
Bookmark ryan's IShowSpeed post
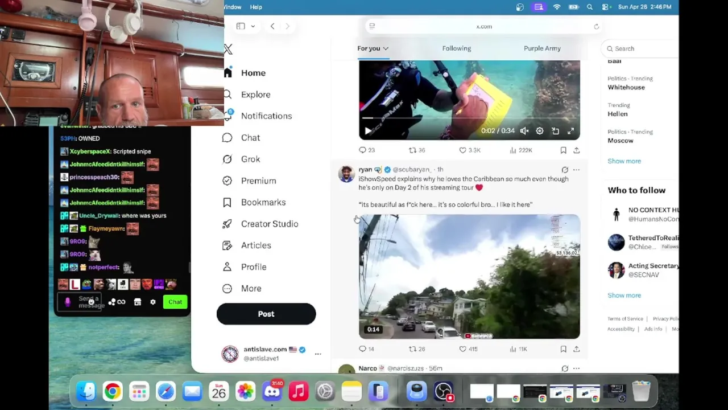coord(563,349)
